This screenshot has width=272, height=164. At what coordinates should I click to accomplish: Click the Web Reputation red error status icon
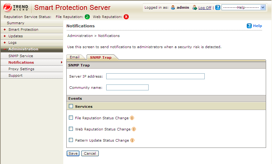click(x=126, y=17)
